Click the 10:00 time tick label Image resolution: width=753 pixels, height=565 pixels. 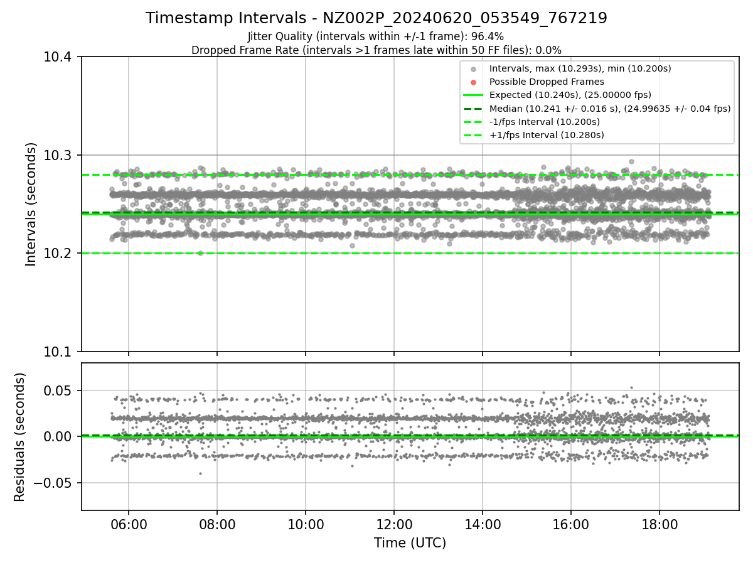coord(306,525)
